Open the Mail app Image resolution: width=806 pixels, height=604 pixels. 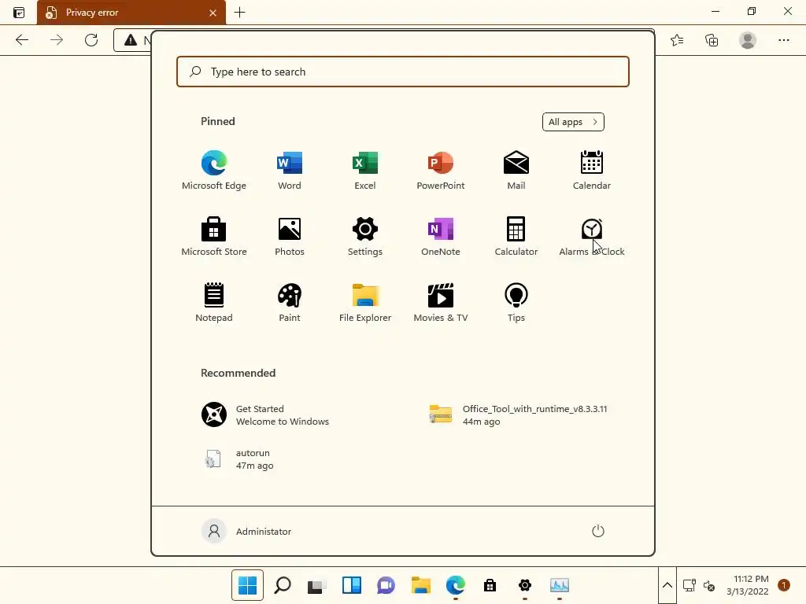(516, 171)
